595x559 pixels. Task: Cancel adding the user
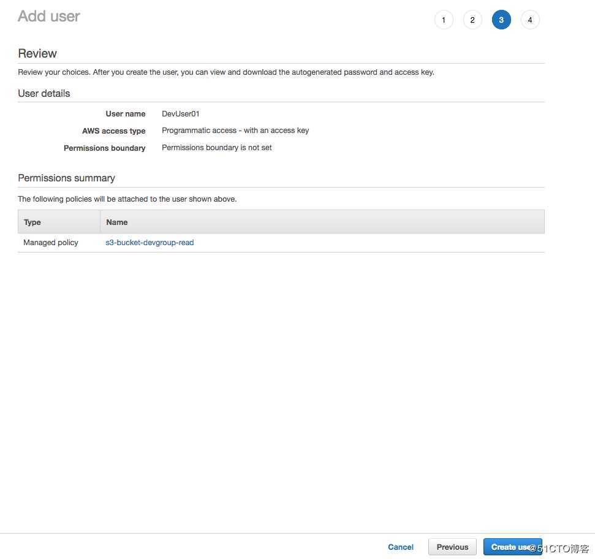coord(401,547)
